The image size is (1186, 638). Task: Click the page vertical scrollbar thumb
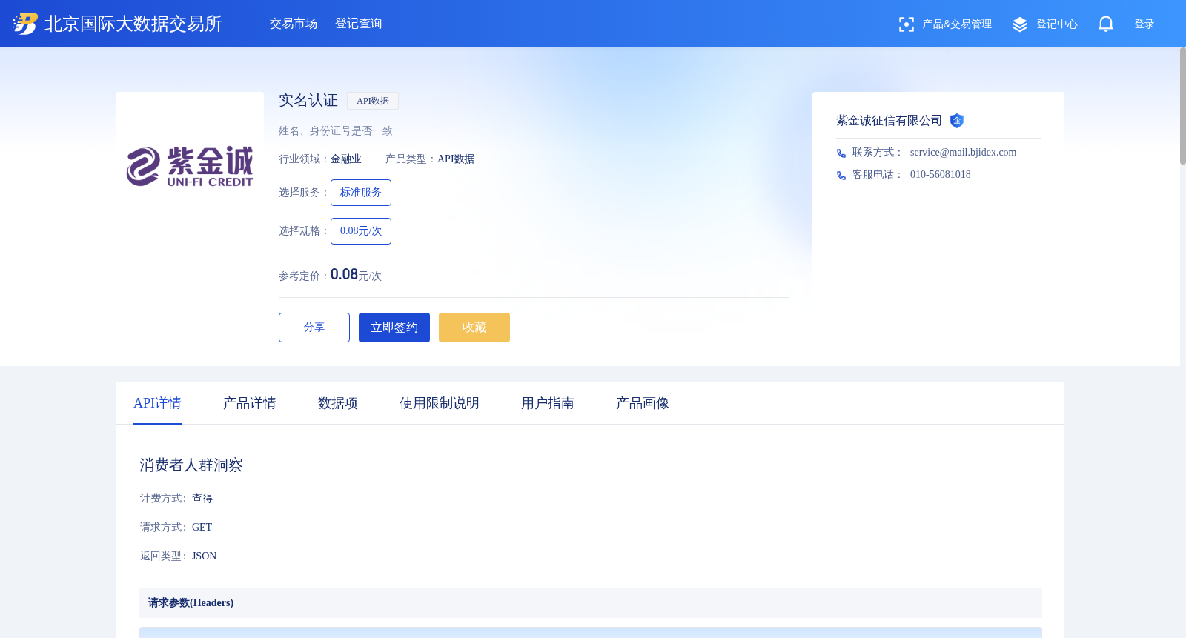coord(1183,106)
